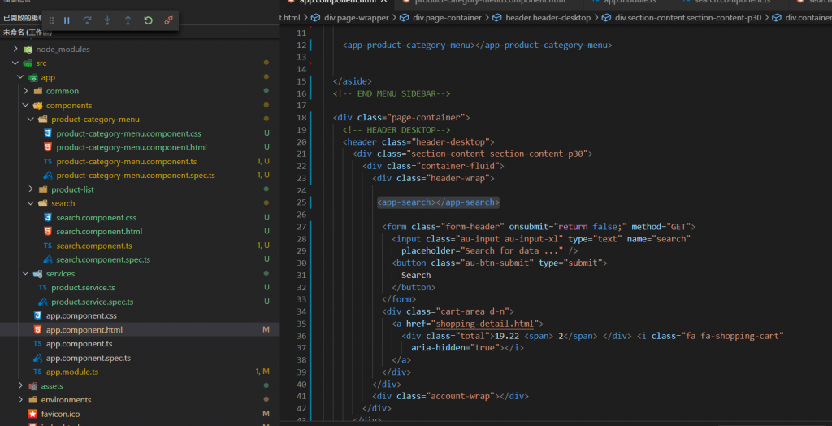The width and height of the screenshot is (832, 426).
Task: Collapse the components folder
Action: [x=25, y=105]
